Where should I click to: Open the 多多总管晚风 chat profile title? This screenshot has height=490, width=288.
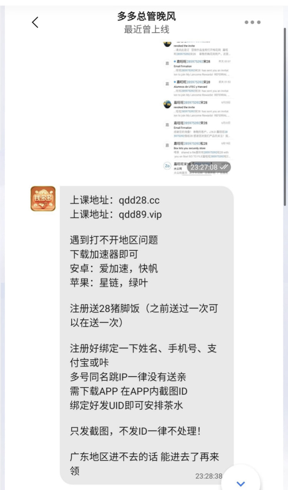(147, 16)
